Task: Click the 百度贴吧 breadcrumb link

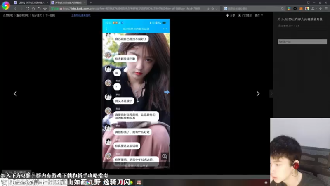Action: pyautogui.click(x=8, y=15)
